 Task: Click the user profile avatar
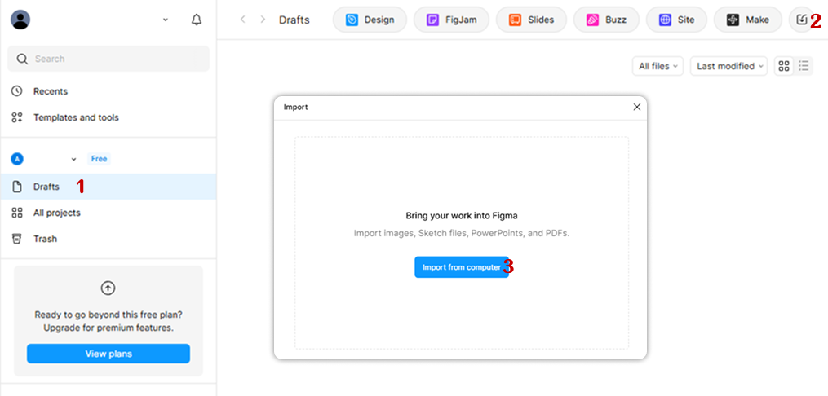pyautogui.click(x=20, y=20)
